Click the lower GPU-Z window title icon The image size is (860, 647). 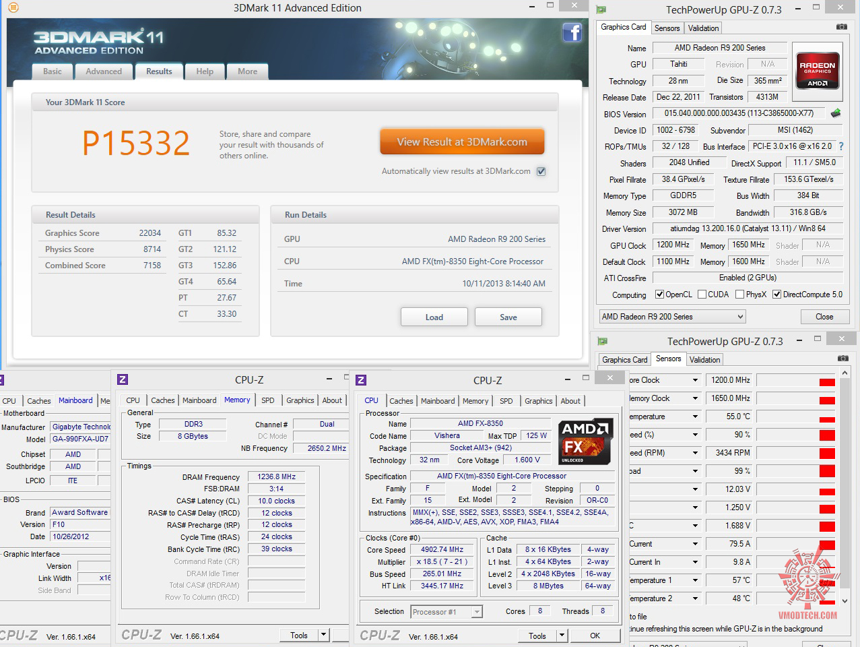[603, 341]
